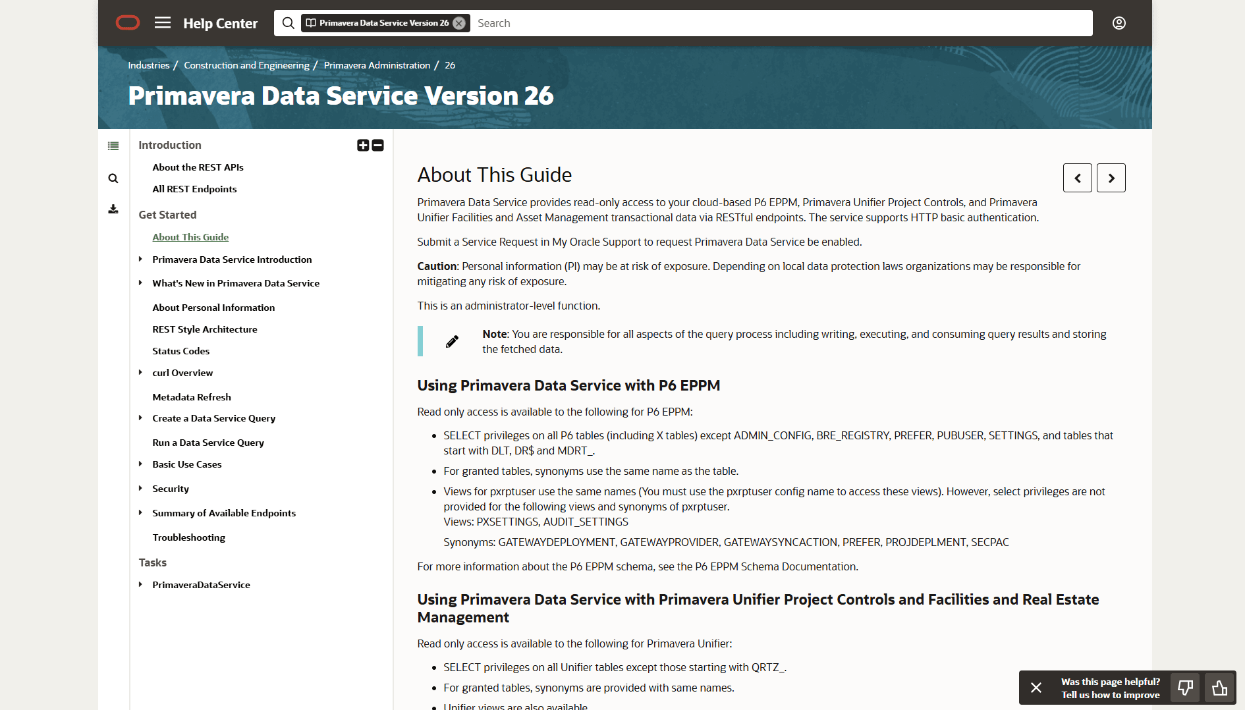Expand What's New in Primavera Data Service

click(x=140, y=283)
